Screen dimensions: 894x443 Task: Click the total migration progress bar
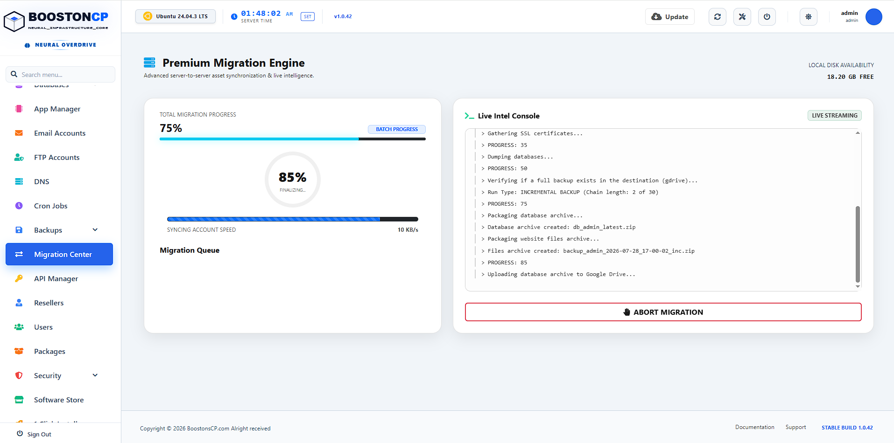click(x=293, y=139)
